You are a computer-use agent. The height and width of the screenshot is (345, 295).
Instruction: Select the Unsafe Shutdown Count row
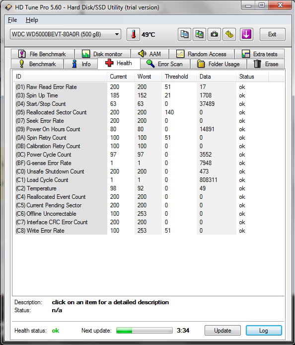(142, 172)
